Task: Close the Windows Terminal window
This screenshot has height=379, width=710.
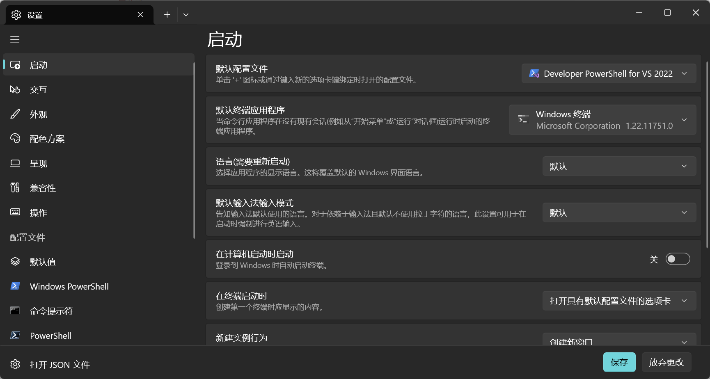Action: click(696, 12)
